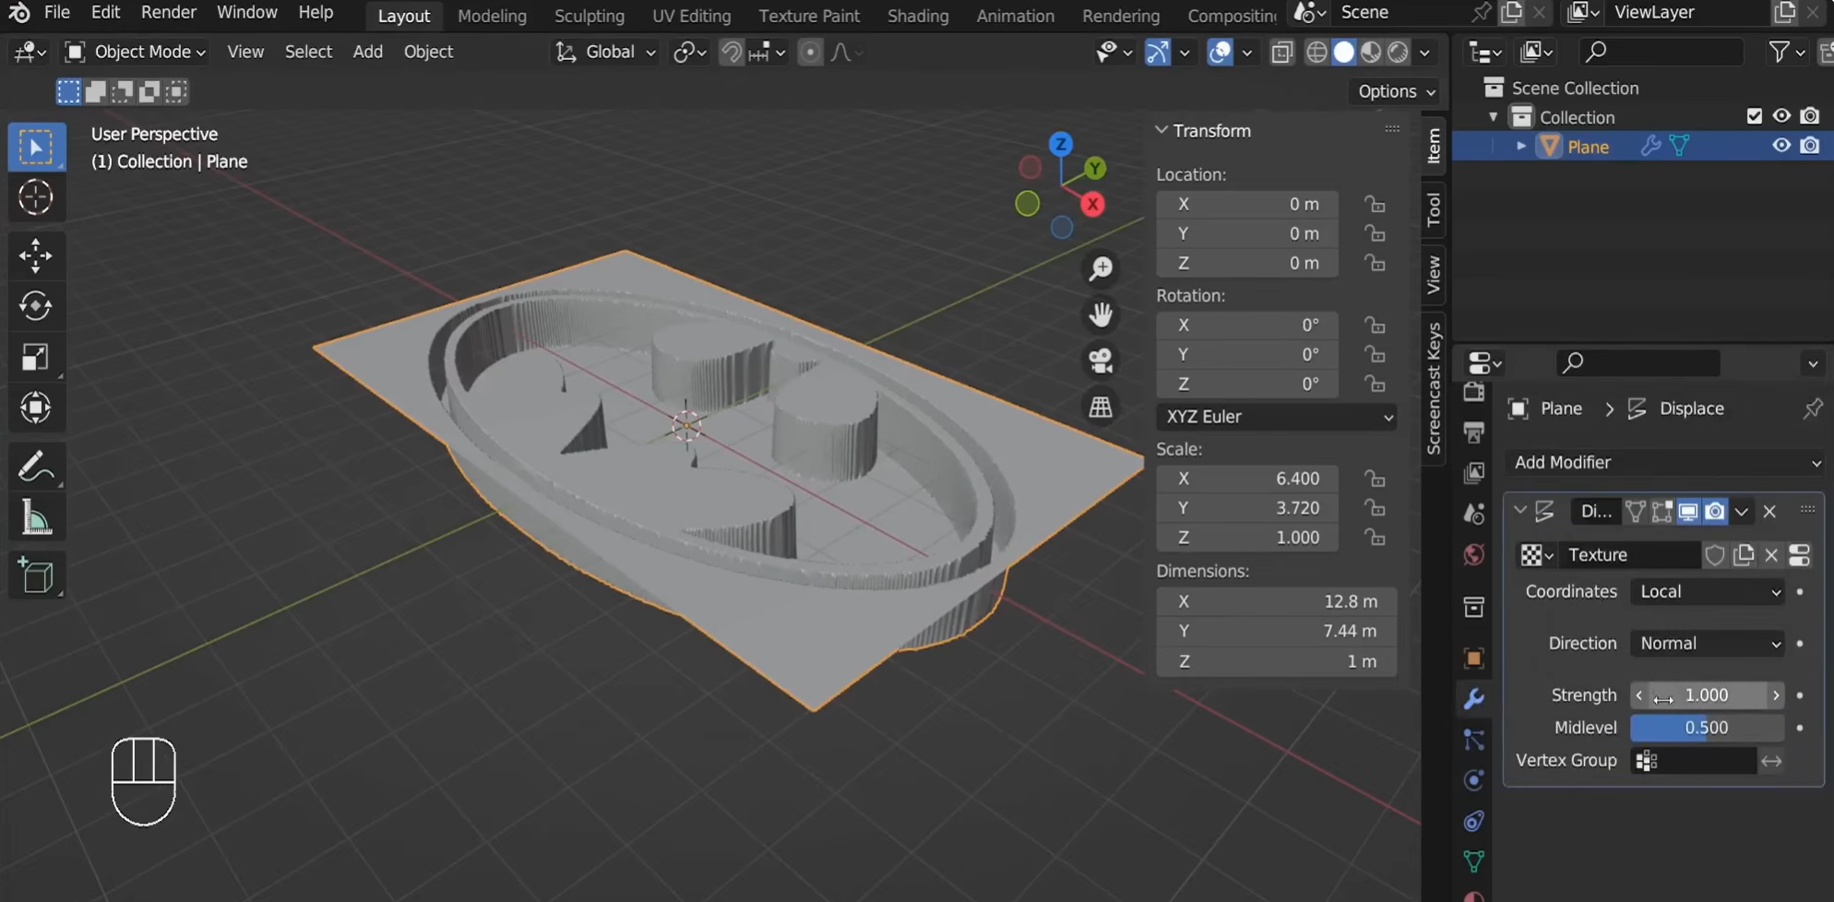Viewport: 1834px width, 902px height.
Task: Select the Measure tool
Action: coord(36,518)
